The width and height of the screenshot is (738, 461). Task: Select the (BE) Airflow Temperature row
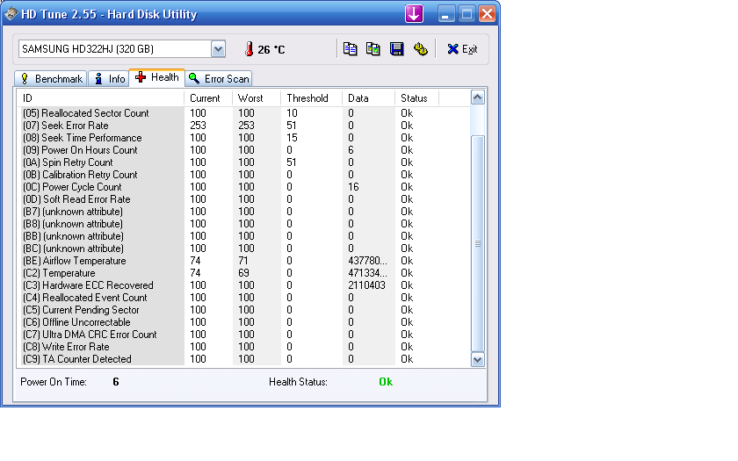(x=244, y=261)
